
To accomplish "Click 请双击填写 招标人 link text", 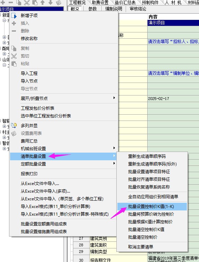I will (x=173, y=41).
